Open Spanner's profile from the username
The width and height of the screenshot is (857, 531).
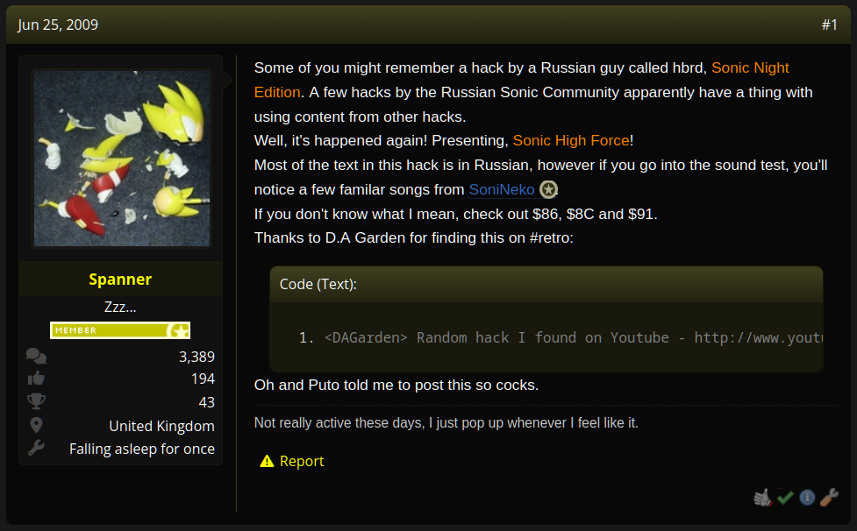point(120,280)
